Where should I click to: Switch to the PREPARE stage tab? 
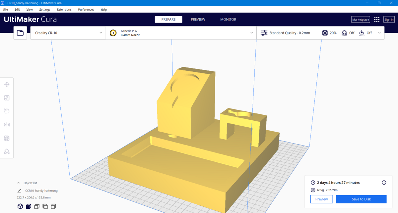point(168,20)
